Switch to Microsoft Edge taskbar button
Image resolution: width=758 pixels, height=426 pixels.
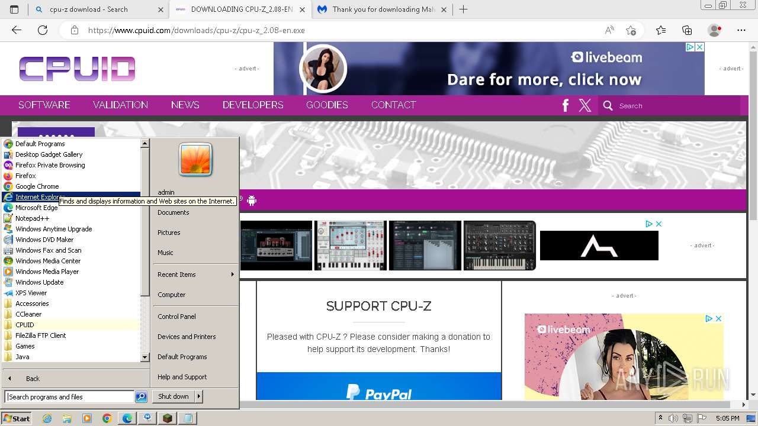coord(127,418)
